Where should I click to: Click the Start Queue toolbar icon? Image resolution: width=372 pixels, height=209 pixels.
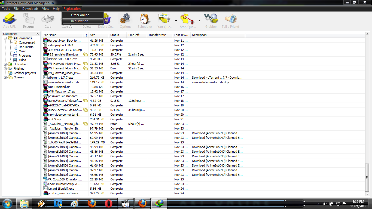(164, 19)
